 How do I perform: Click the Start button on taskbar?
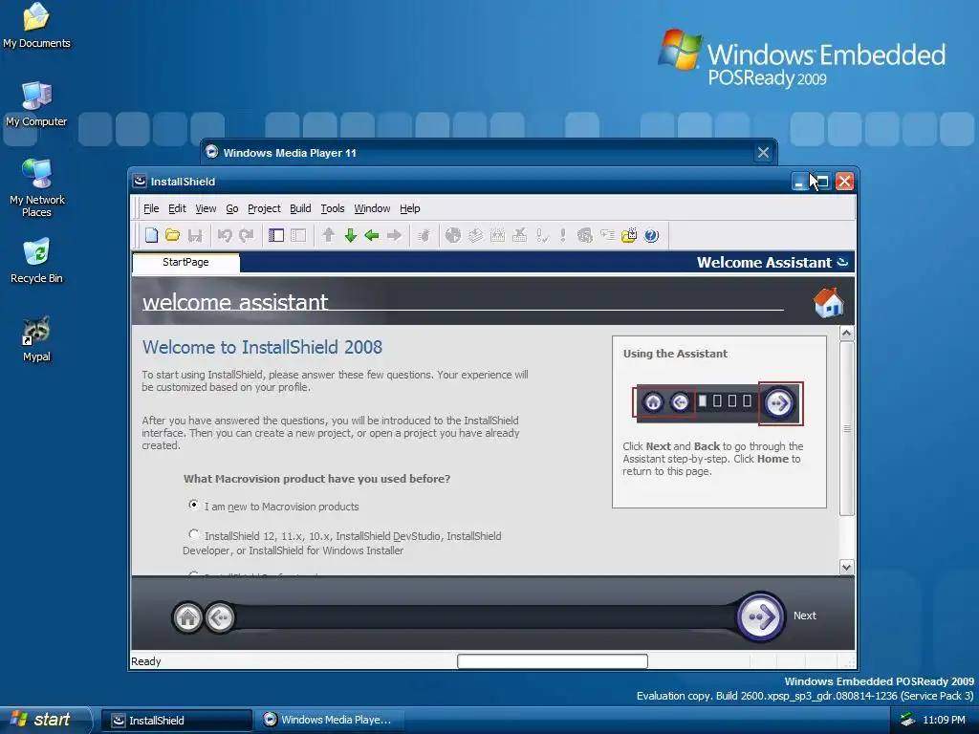(45, 720)
